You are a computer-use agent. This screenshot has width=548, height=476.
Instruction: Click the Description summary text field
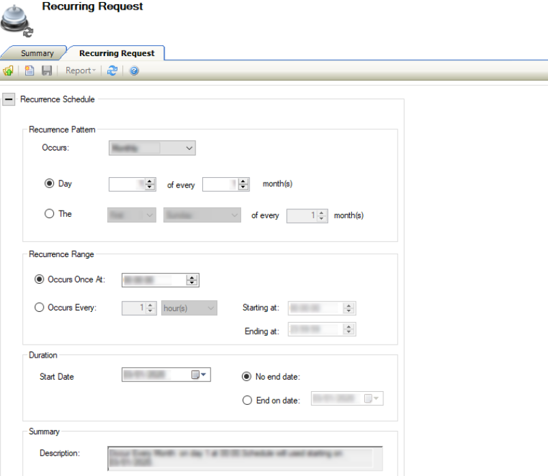point(245,457)
